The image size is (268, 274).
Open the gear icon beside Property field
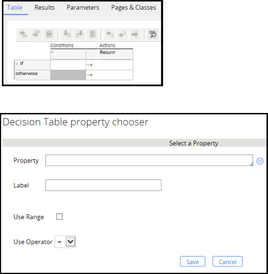tap(260, 161)
